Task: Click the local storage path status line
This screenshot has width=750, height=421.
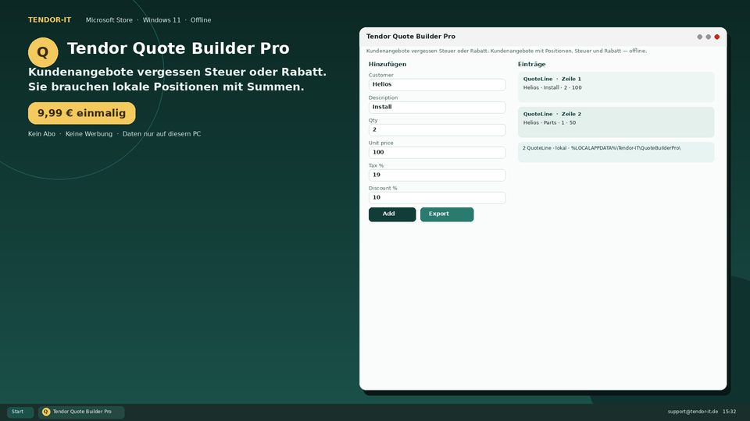Action: pyautogui.click(x=616, y=152)
